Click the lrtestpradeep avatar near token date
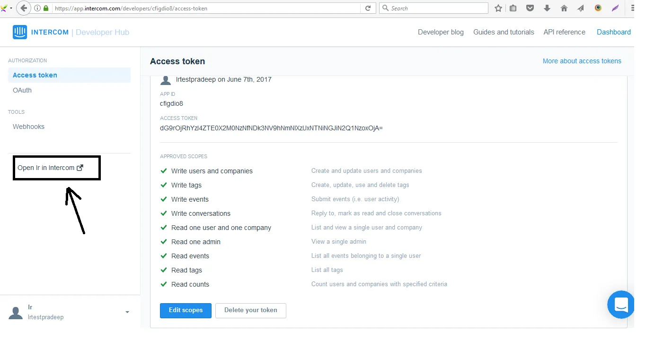Screen dimensions: 646x340 click(x=166, y=80)
